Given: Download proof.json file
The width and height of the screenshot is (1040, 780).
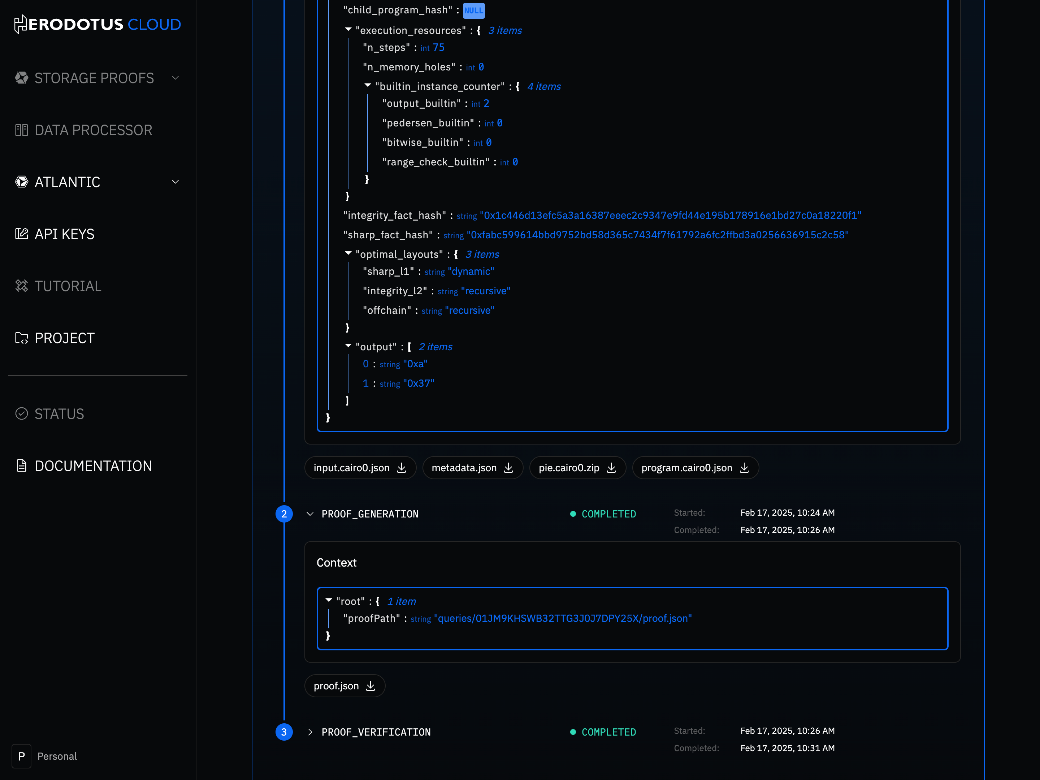Looking at the screenshot, I should click(344, 686).
